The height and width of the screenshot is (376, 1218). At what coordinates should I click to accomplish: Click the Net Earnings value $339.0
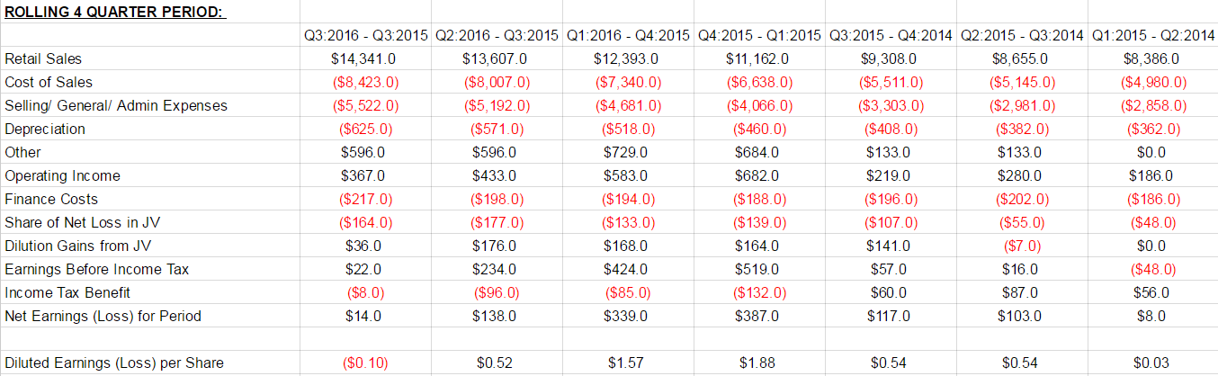coord(626,317)
